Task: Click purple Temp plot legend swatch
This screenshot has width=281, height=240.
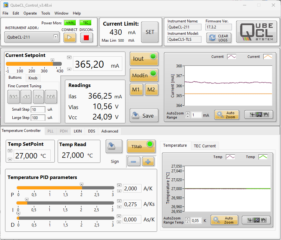Action: [230, 157]
